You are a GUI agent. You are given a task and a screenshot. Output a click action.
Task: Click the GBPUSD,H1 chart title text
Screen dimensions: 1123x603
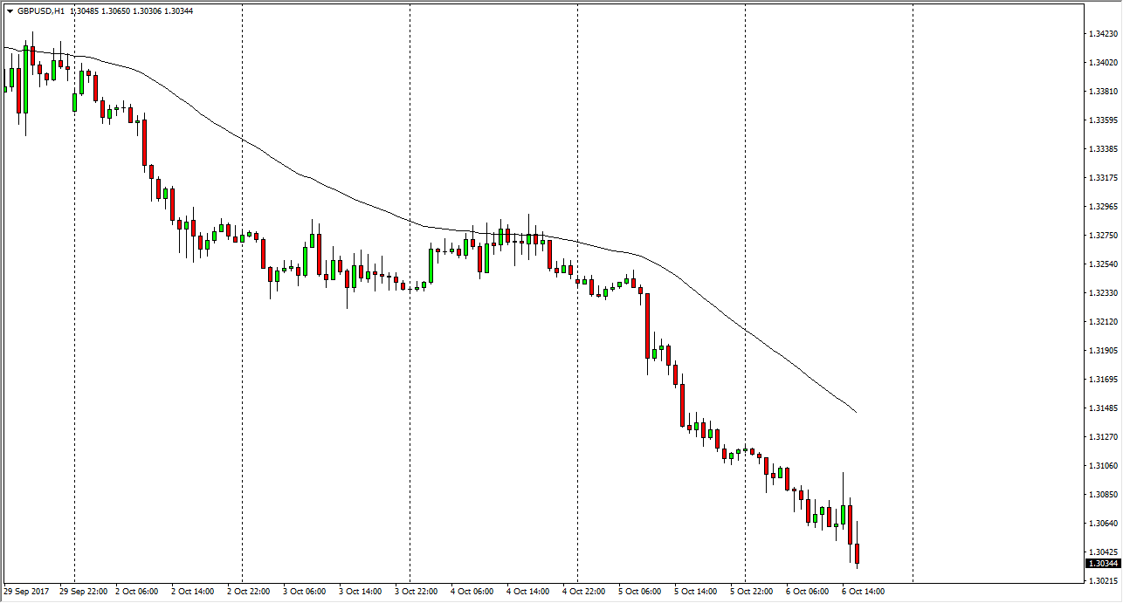coord(41,11)
